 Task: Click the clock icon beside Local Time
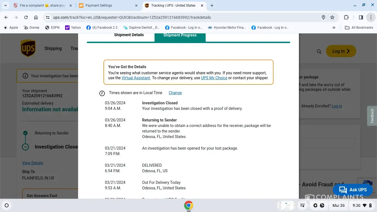[102, 93]
